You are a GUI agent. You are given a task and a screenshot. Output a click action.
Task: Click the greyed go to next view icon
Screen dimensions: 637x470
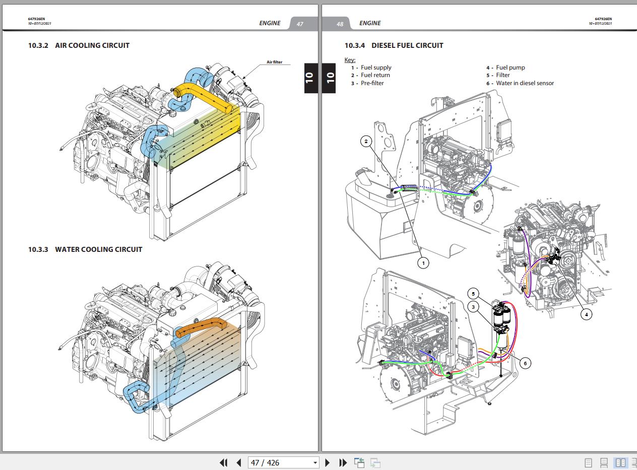click(x=375, y=462)
